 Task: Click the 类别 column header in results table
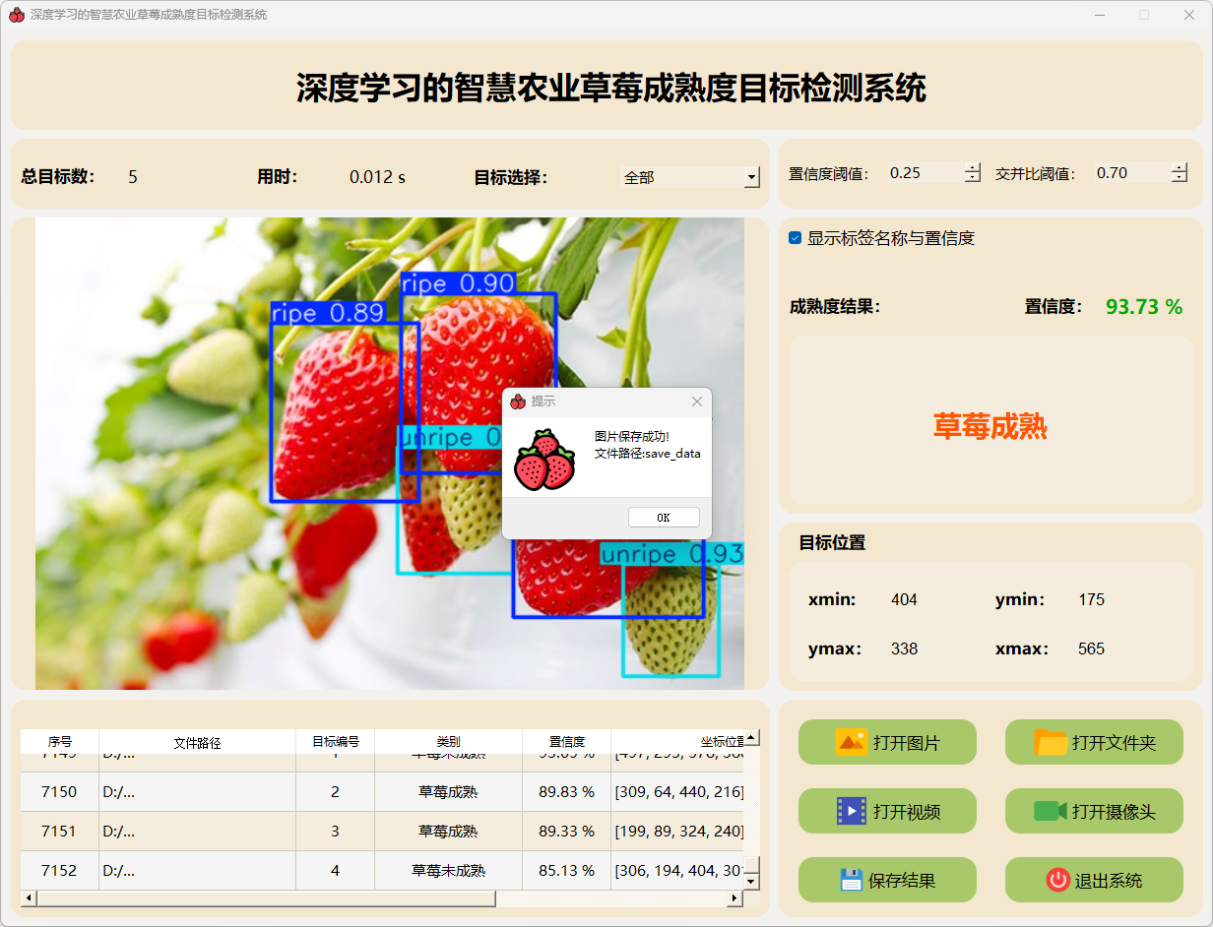[x=448, y=742]
